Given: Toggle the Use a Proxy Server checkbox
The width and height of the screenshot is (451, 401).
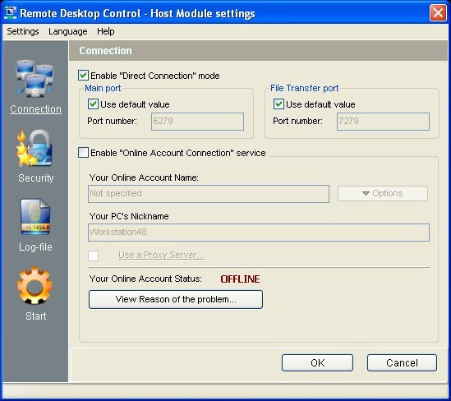Looking at the screenshot, I should tap(93, 256).
